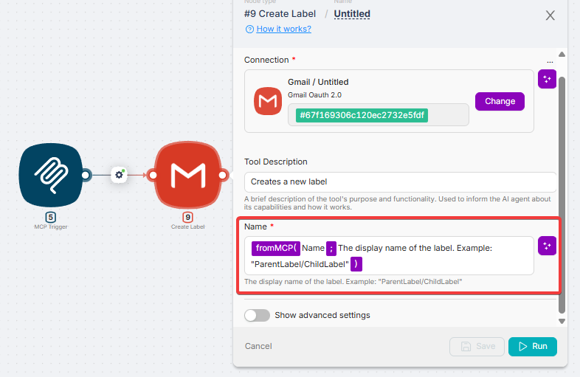Viewport: 580px width, 377px height.
Task: Open the three-dot menu above Connection box
Action: pos(549,62)
